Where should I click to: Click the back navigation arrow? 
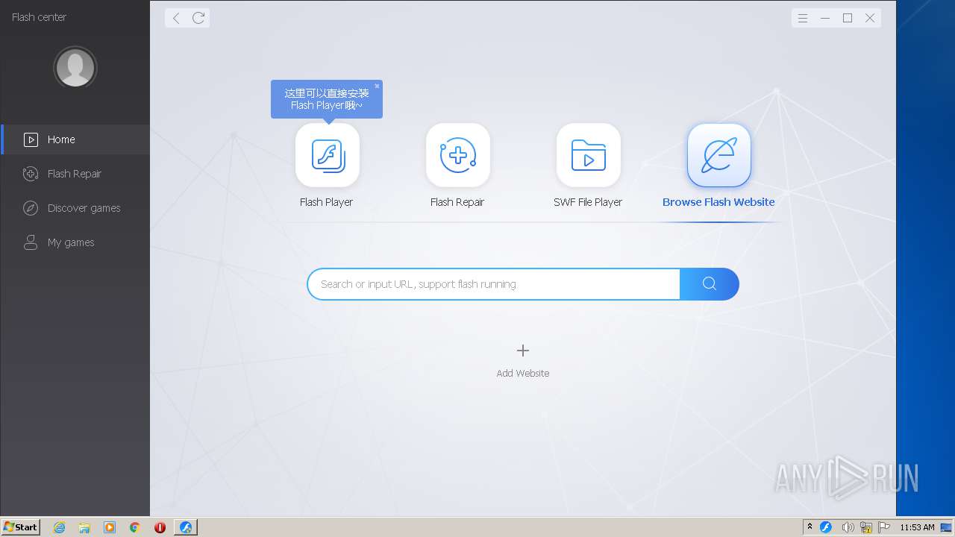(176, 18)
